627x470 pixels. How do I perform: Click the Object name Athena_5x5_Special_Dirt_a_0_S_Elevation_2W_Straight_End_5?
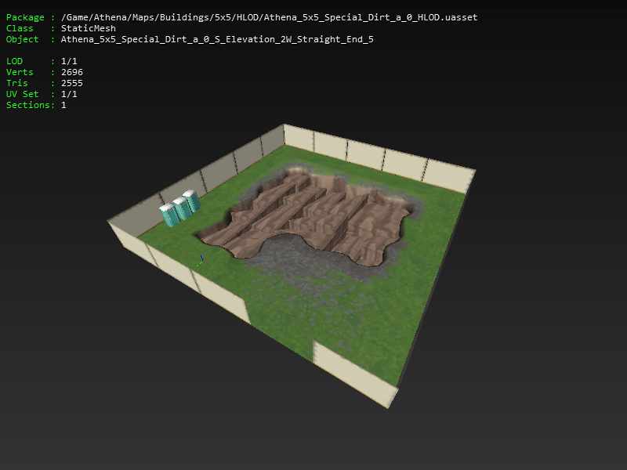point(217,39)
